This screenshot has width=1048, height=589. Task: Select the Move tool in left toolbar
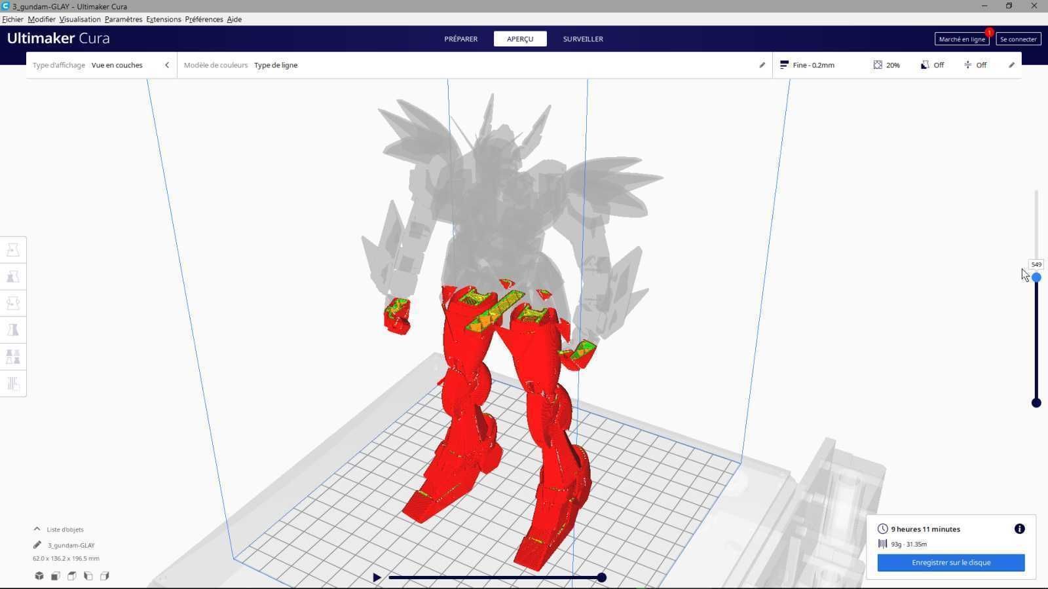point(13,249)
